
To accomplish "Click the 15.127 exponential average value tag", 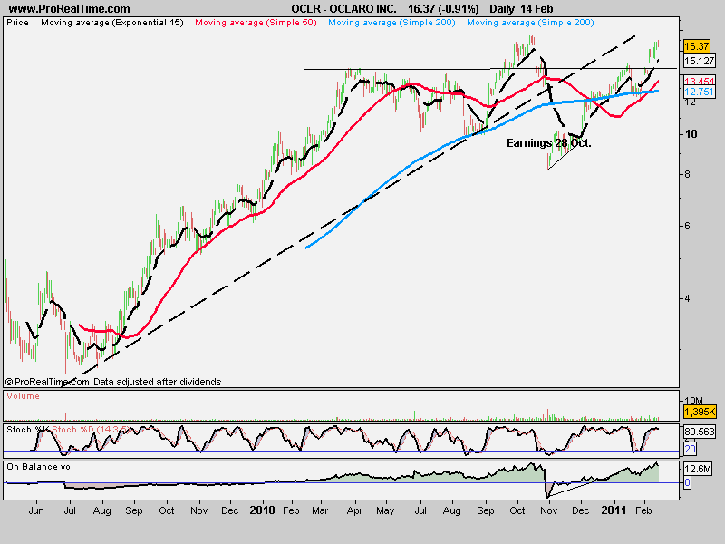I will [x=699, y=61].
